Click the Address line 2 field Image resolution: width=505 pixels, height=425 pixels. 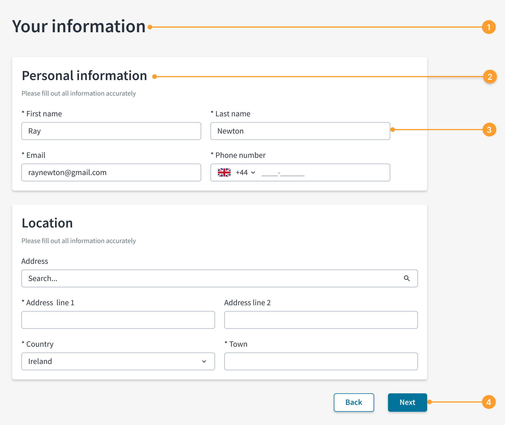[321, 320]
